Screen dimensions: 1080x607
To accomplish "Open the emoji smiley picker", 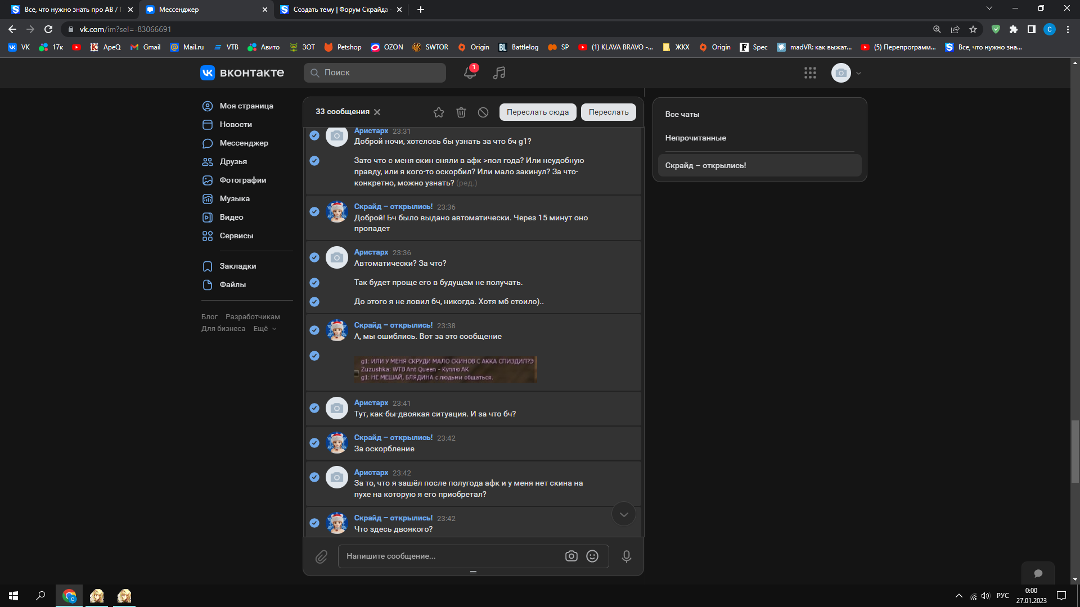I will tap(592, 556).
